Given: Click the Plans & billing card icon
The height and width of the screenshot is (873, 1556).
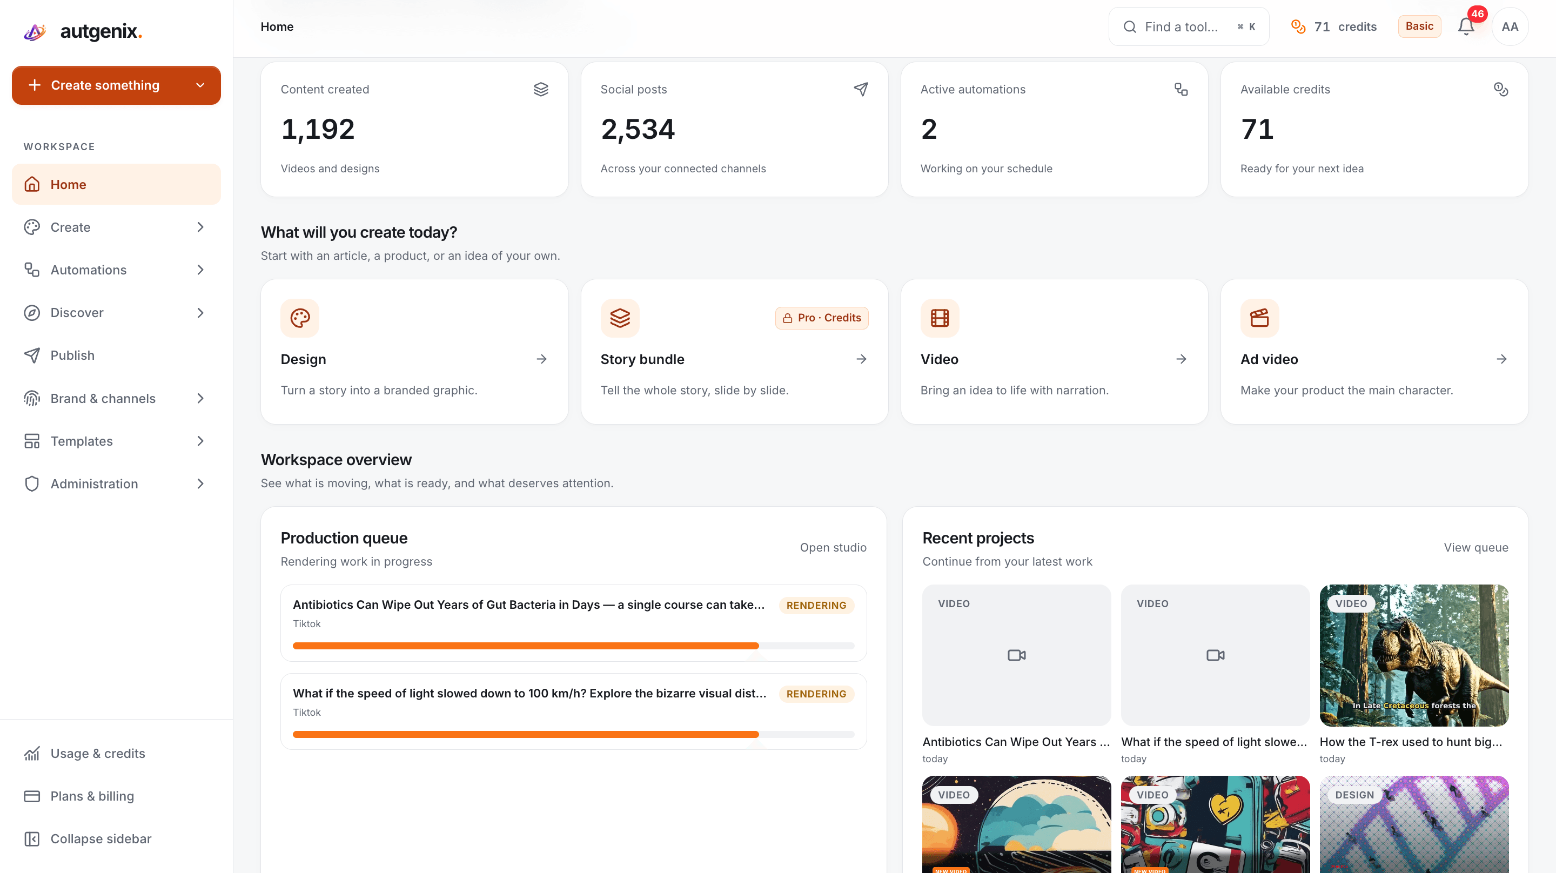Looking at the screenshot, I should [x=32, y=796].
